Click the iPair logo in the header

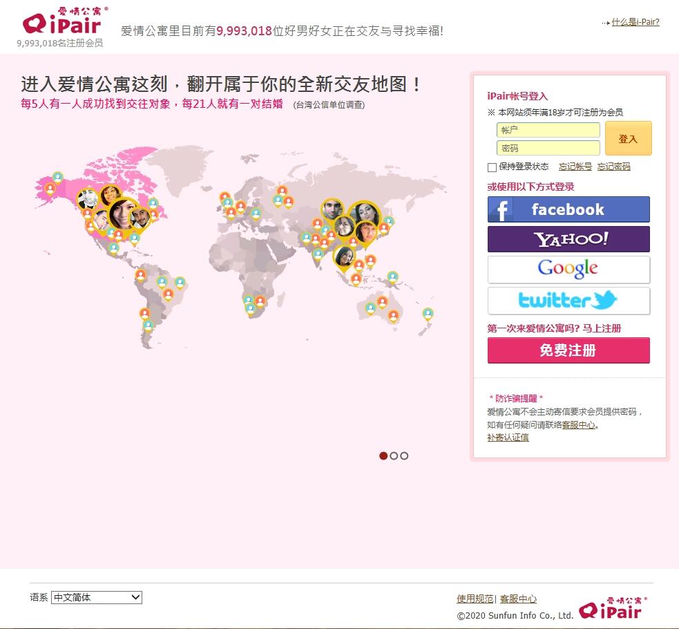click(x=65, y=20)
